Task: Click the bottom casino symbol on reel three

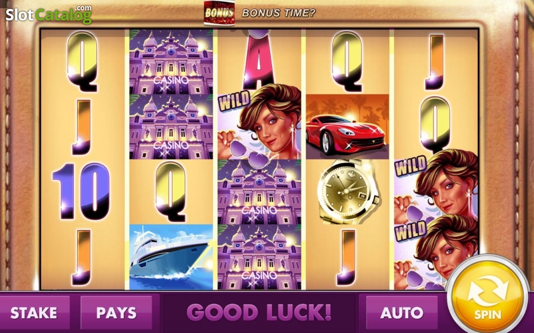Action: [x=259, y=257]
